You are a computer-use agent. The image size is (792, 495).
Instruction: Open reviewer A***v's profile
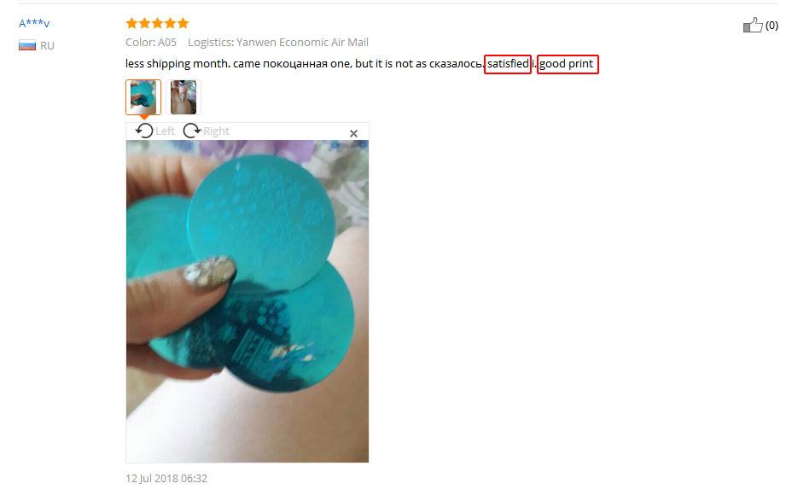pos(34,23)
